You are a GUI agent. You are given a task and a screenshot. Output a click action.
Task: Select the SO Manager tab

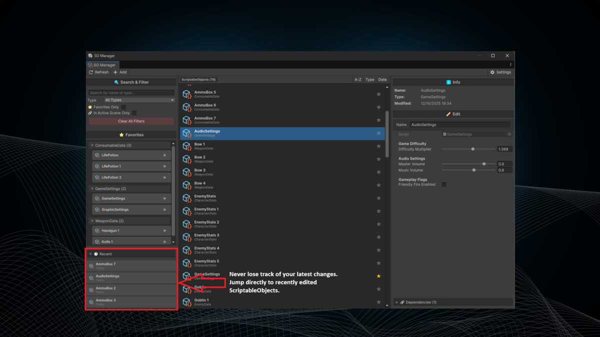tap(102, 64)
